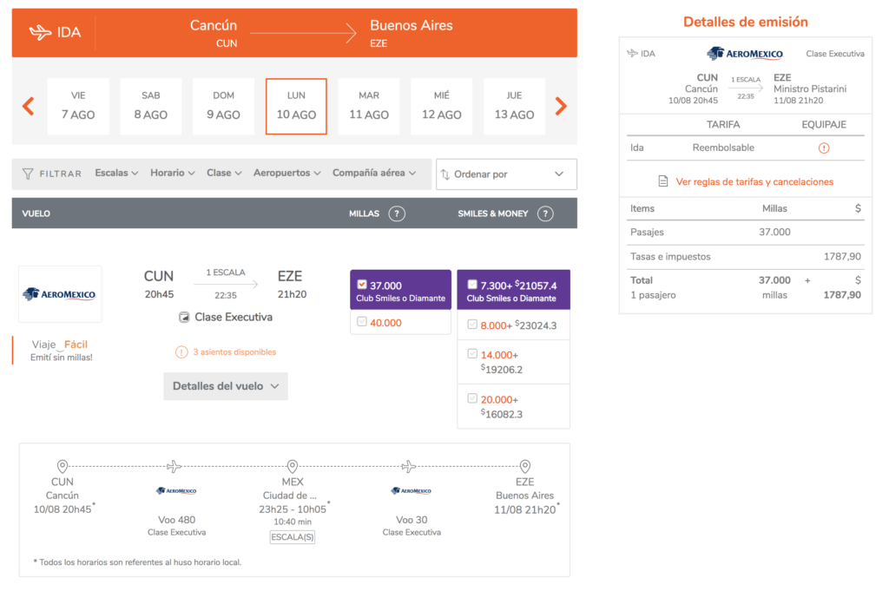The height and width of the screenshot is (591, 889).
Task: Select the MIÉ 12 AGO date tab
Action: 442,106
